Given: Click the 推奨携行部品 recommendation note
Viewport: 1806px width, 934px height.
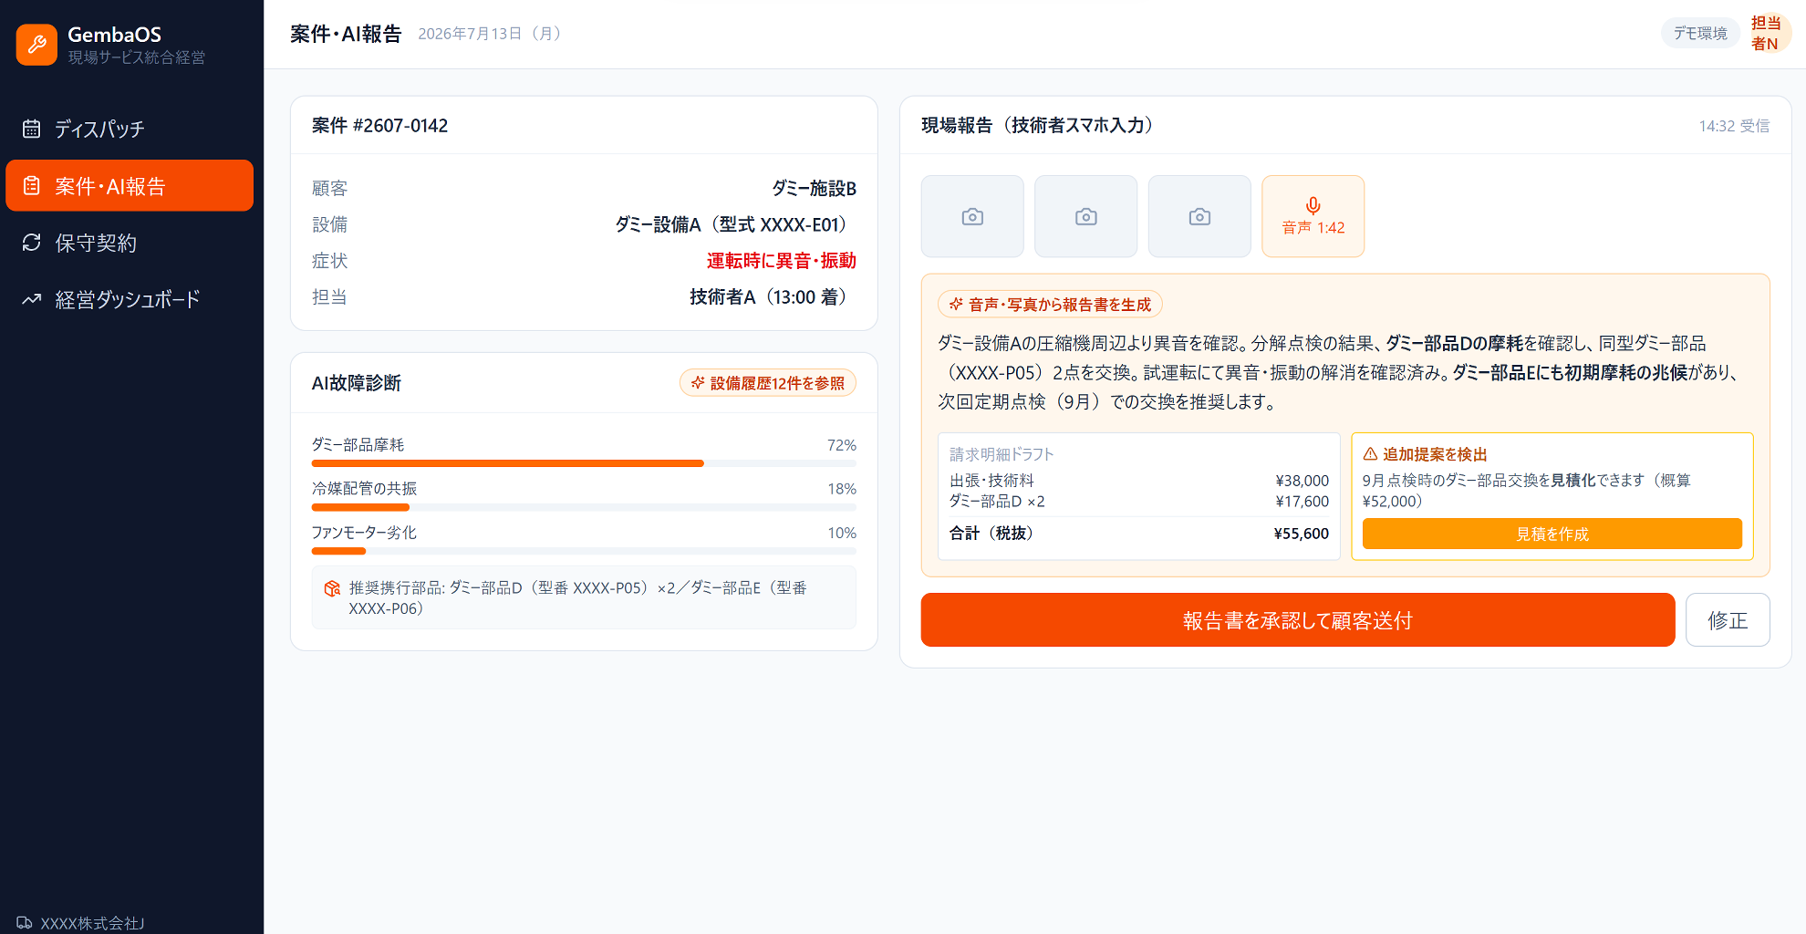Looking at the screenshot, I should [x=584, y=598].
